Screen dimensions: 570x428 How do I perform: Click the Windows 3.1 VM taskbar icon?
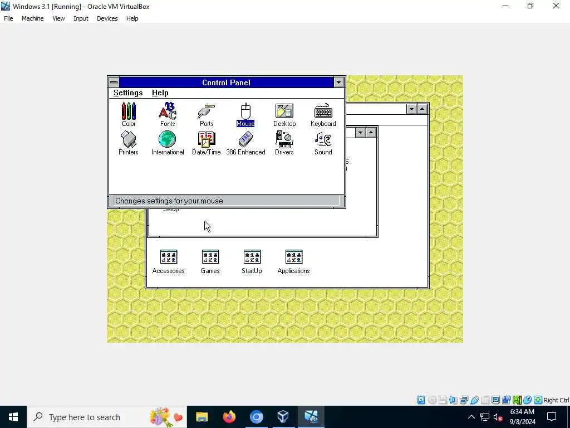pos(311,417)
